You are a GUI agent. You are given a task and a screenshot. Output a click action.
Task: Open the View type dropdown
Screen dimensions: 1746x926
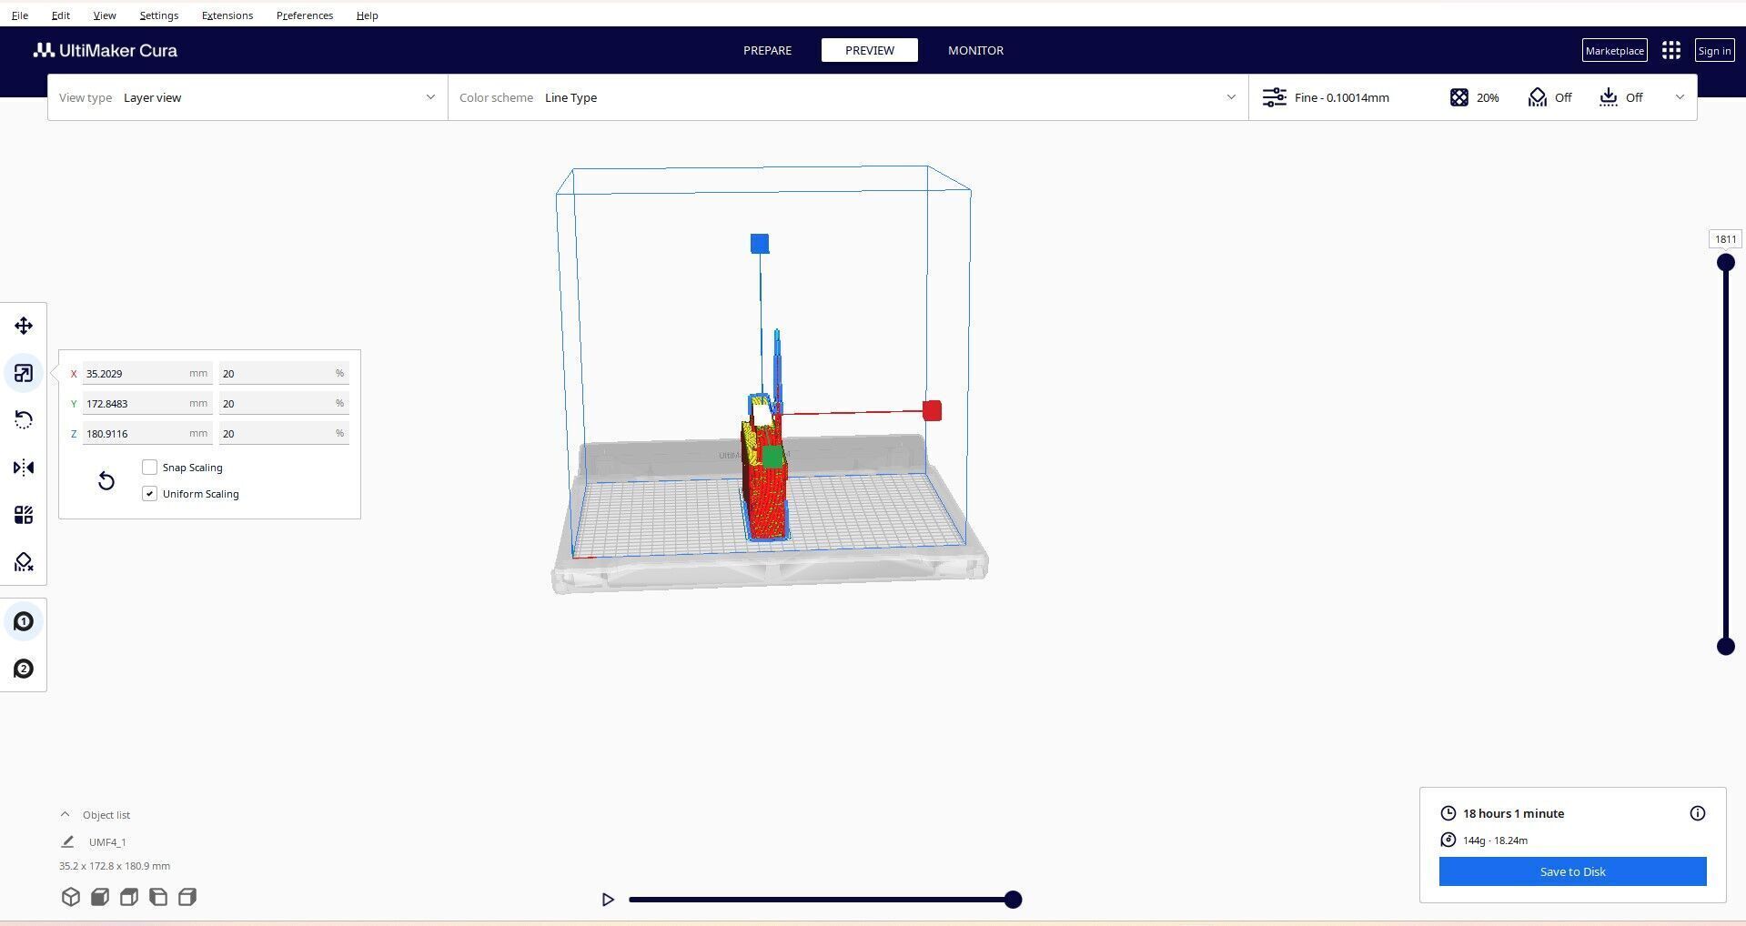[x=247, y=97]
